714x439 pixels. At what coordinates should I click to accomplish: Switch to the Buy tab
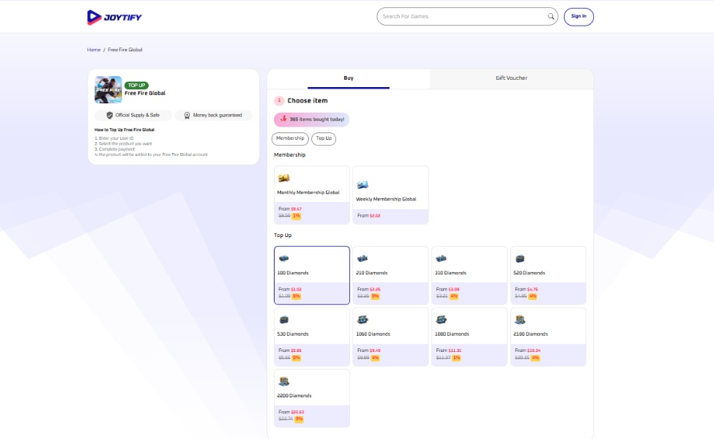click(349, 78)
